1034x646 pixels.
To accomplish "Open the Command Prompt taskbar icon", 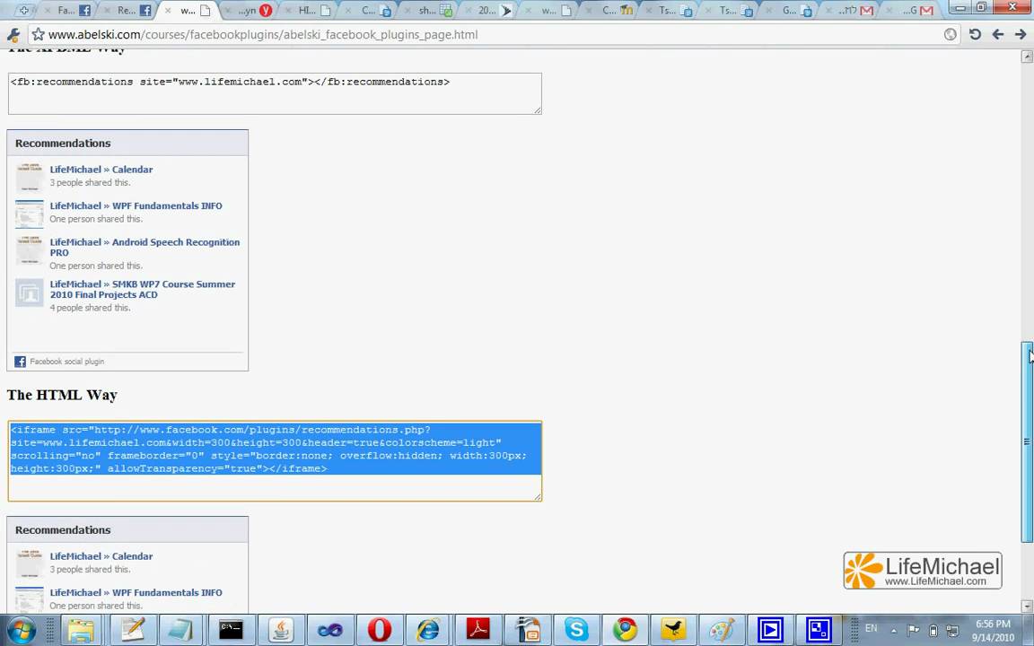I will point(231,630).
